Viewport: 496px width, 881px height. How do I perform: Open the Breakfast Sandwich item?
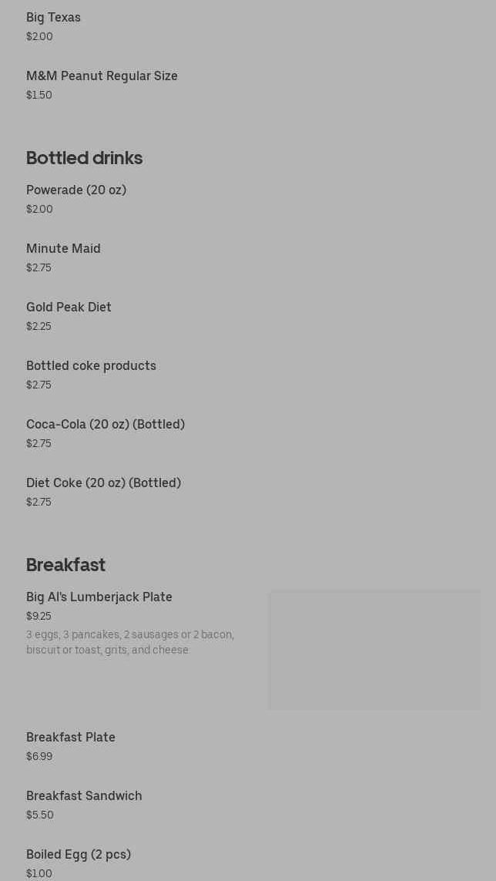84,796
